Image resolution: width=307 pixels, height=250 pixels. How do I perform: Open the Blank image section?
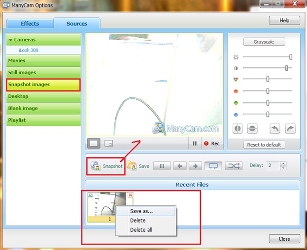click(x=43, y=109)
